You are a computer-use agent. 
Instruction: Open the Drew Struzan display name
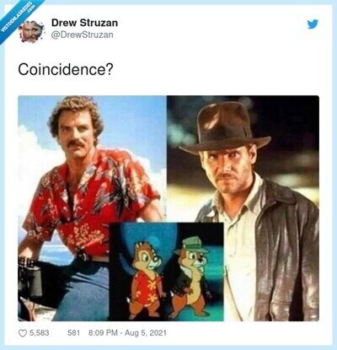84,23
